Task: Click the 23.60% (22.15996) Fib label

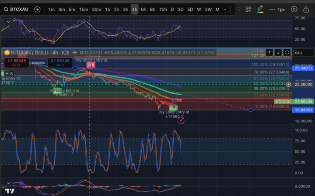Action: click(271, 95)
